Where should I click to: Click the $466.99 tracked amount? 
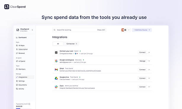click(x=19, y=106)
